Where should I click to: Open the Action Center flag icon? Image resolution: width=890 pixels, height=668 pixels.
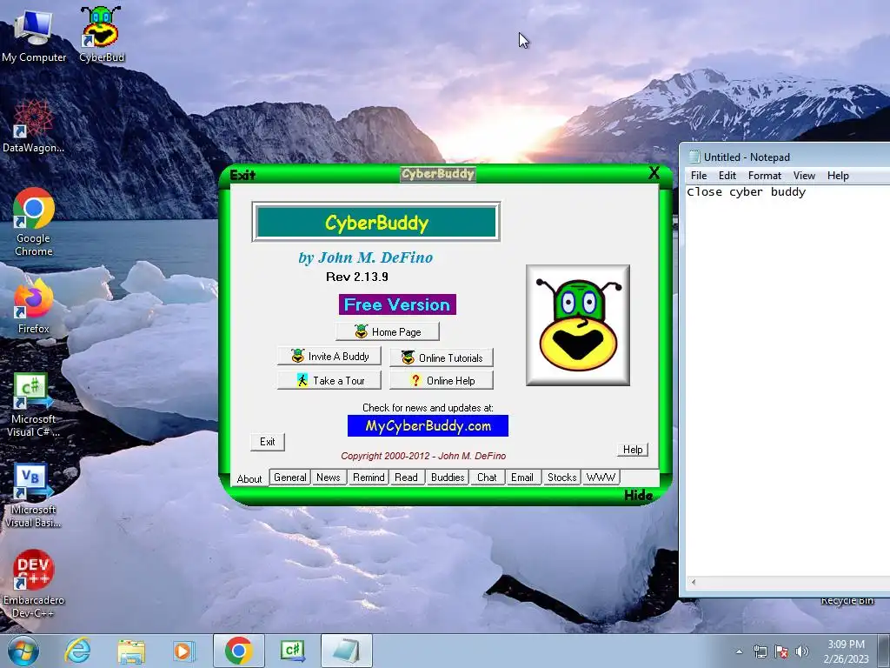[781, 651]
